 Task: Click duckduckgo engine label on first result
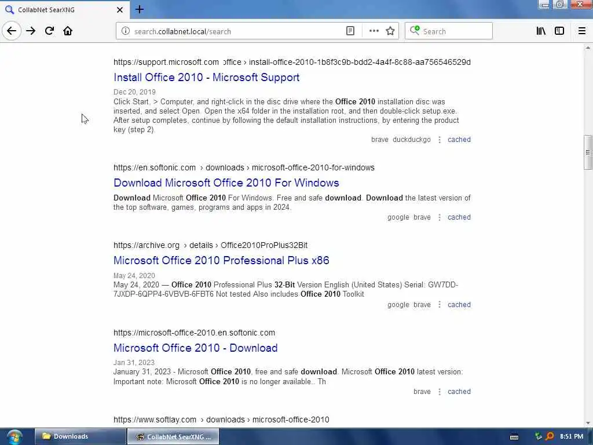412,140
